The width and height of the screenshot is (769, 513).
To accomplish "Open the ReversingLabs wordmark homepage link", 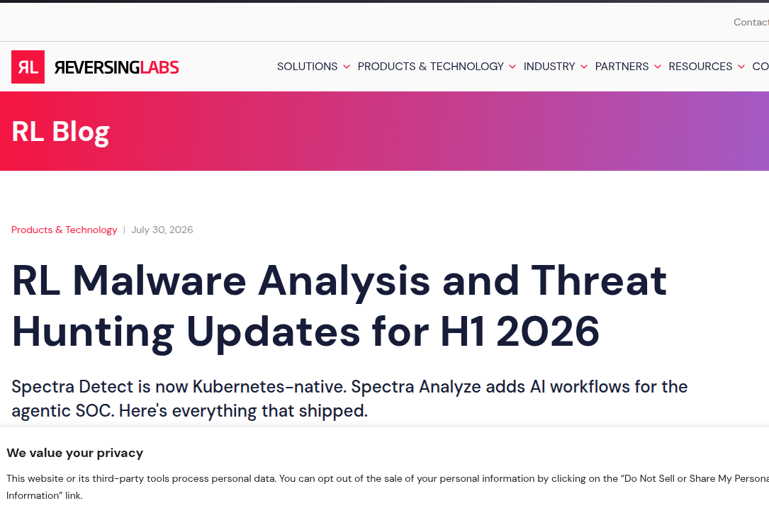I will 116,67.
